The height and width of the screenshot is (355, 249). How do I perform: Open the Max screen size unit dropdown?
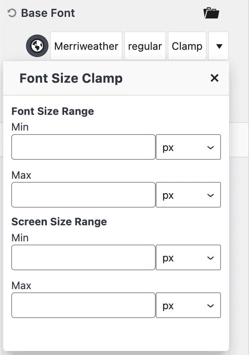pos(188,305)
